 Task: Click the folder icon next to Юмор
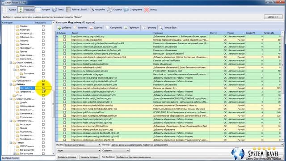tap(18, 77)
